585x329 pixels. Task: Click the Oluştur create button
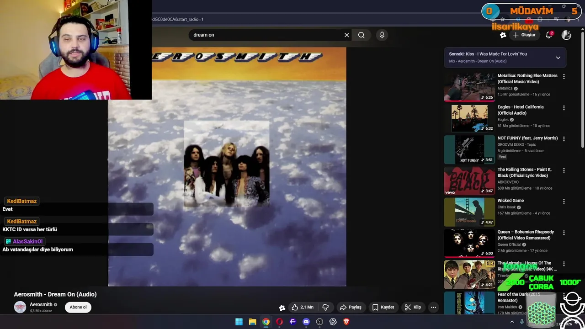click(x=524, y=35)
